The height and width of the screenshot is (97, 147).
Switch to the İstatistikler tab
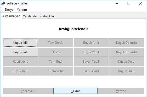click(x=47, y=16)
